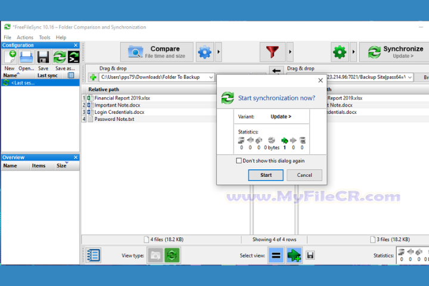Toggle the log panel icon at bottom left
Viewport: 429px width, 286px height.
click(x=94, y=256)
